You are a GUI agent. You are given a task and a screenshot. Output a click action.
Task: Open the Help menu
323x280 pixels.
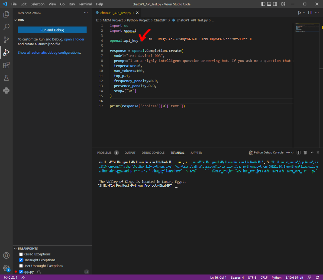tap(99, 4)
